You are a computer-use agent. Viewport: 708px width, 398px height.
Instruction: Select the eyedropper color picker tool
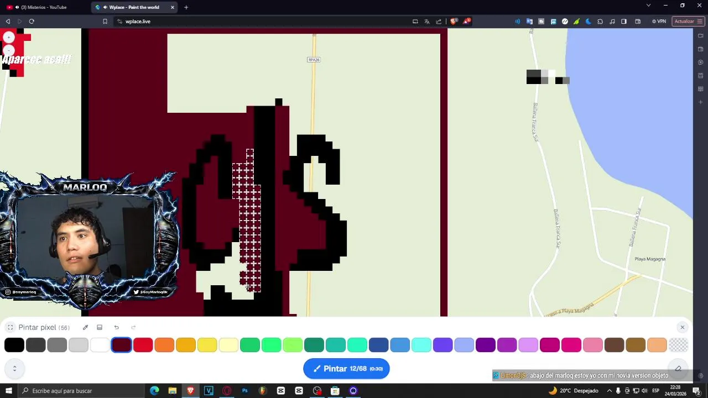point(85,327)
